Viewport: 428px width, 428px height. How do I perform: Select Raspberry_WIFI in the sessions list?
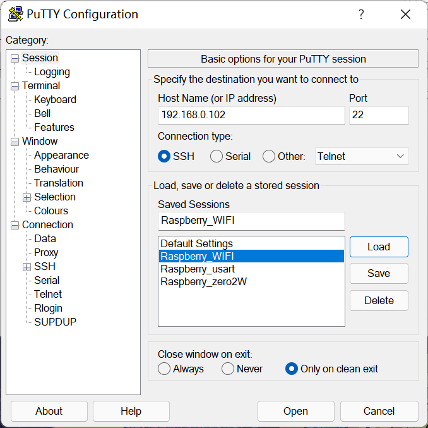click(x=251, y=256)
